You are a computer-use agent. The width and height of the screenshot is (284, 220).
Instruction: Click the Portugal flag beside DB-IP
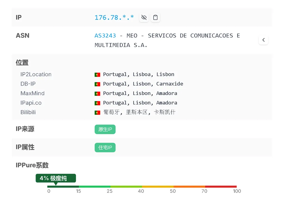click(97, 84)
